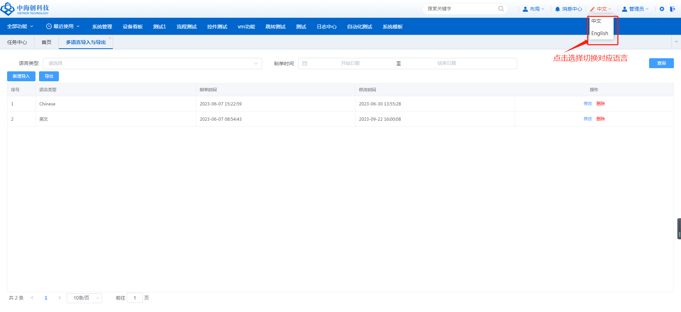Open the settings gear icon
Image resolution: width=681 pixels, height=312 pixels.
(x=662, y=9)
